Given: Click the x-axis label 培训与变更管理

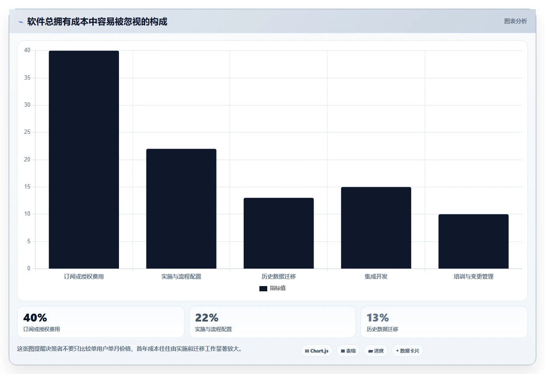Looking at the screenshot, I should [473, 277].
